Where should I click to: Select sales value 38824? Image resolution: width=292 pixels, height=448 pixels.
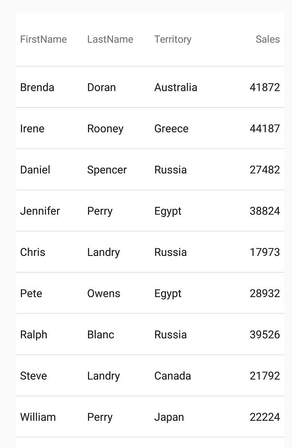click(x=264, y=211)
